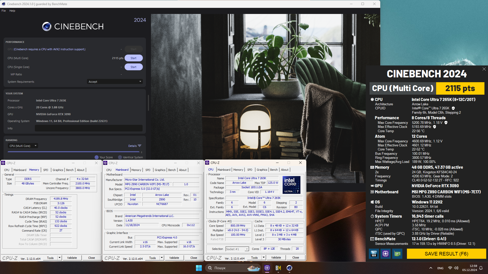Image resolution: width=488 pixels, height=274 pixels.
Task: Switch to the SPD tab in the Memory CPU-Z window
Action: click(45, 170)
